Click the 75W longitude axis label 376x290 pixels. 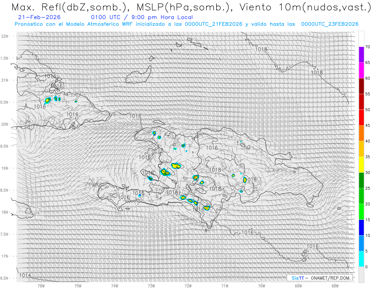pyautogui.click(x=78, y=286)
